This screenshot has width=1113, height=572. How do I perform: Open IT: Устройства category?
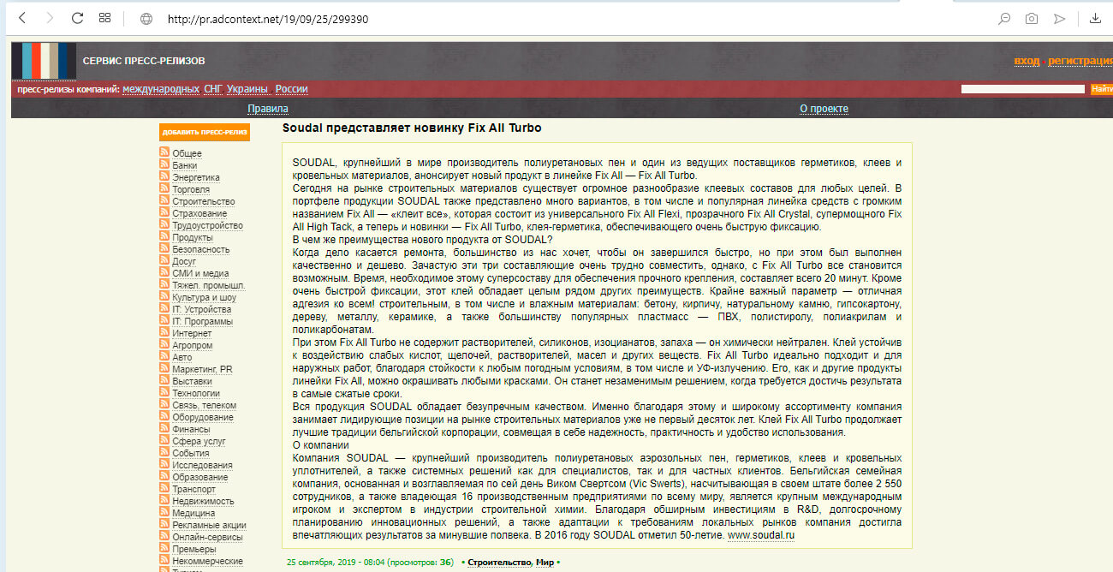pos(201,310)
